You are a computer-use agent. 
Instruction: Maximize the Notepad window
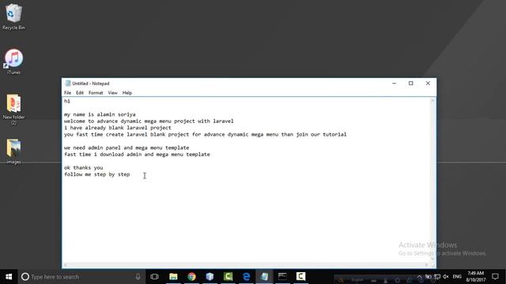411,84
